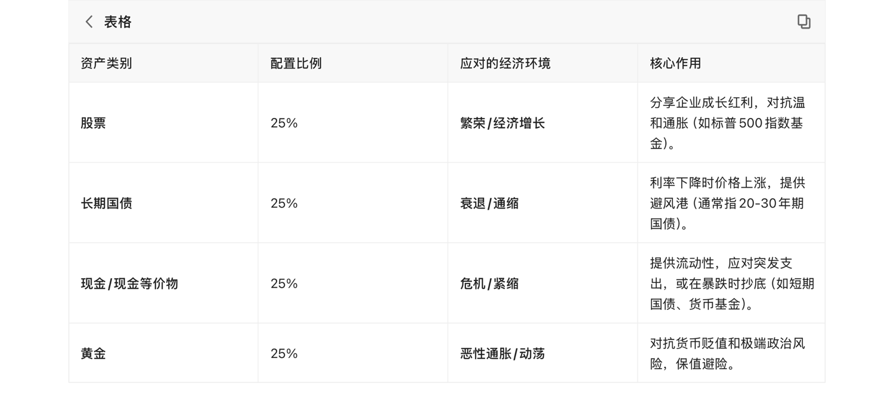Viewport: 894px width, 411px height.
Task: Select the 应对的经济环境 column header
Action: pos(505,63)
